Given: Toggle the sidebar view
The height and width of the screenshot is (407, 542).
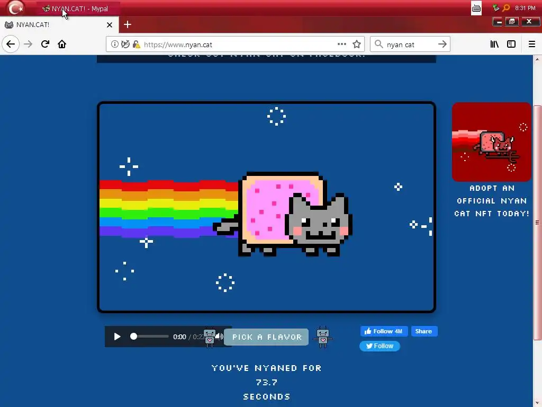Looking at the screenshot, I should tap(511, 45).
